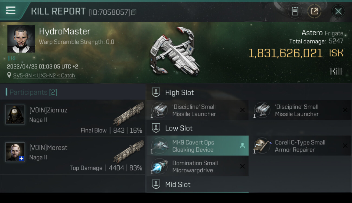
Task: Choose the Domination Small Microwarpdrive item
Action: [197, 166]
